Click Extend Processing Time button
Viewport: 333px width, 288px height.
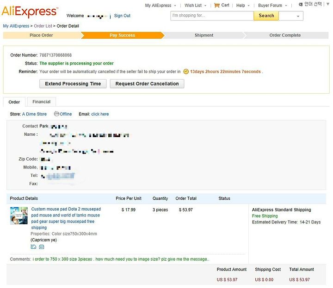(x=73, y=84)
